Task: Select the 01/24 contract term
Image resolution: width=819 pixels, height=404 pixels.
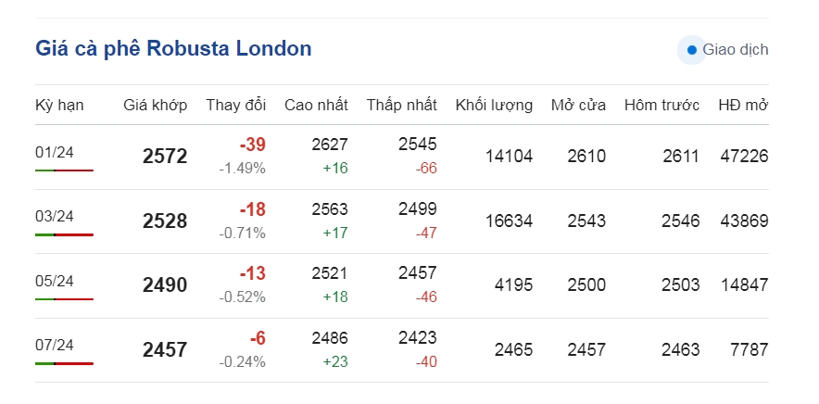Action: tap(55, 153)
